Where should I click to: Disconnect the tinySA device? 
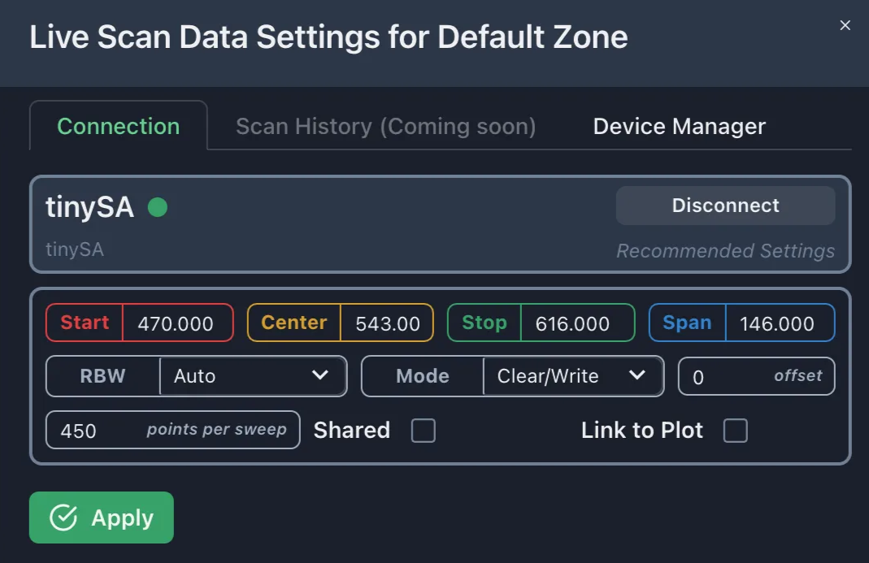point(725,206)
